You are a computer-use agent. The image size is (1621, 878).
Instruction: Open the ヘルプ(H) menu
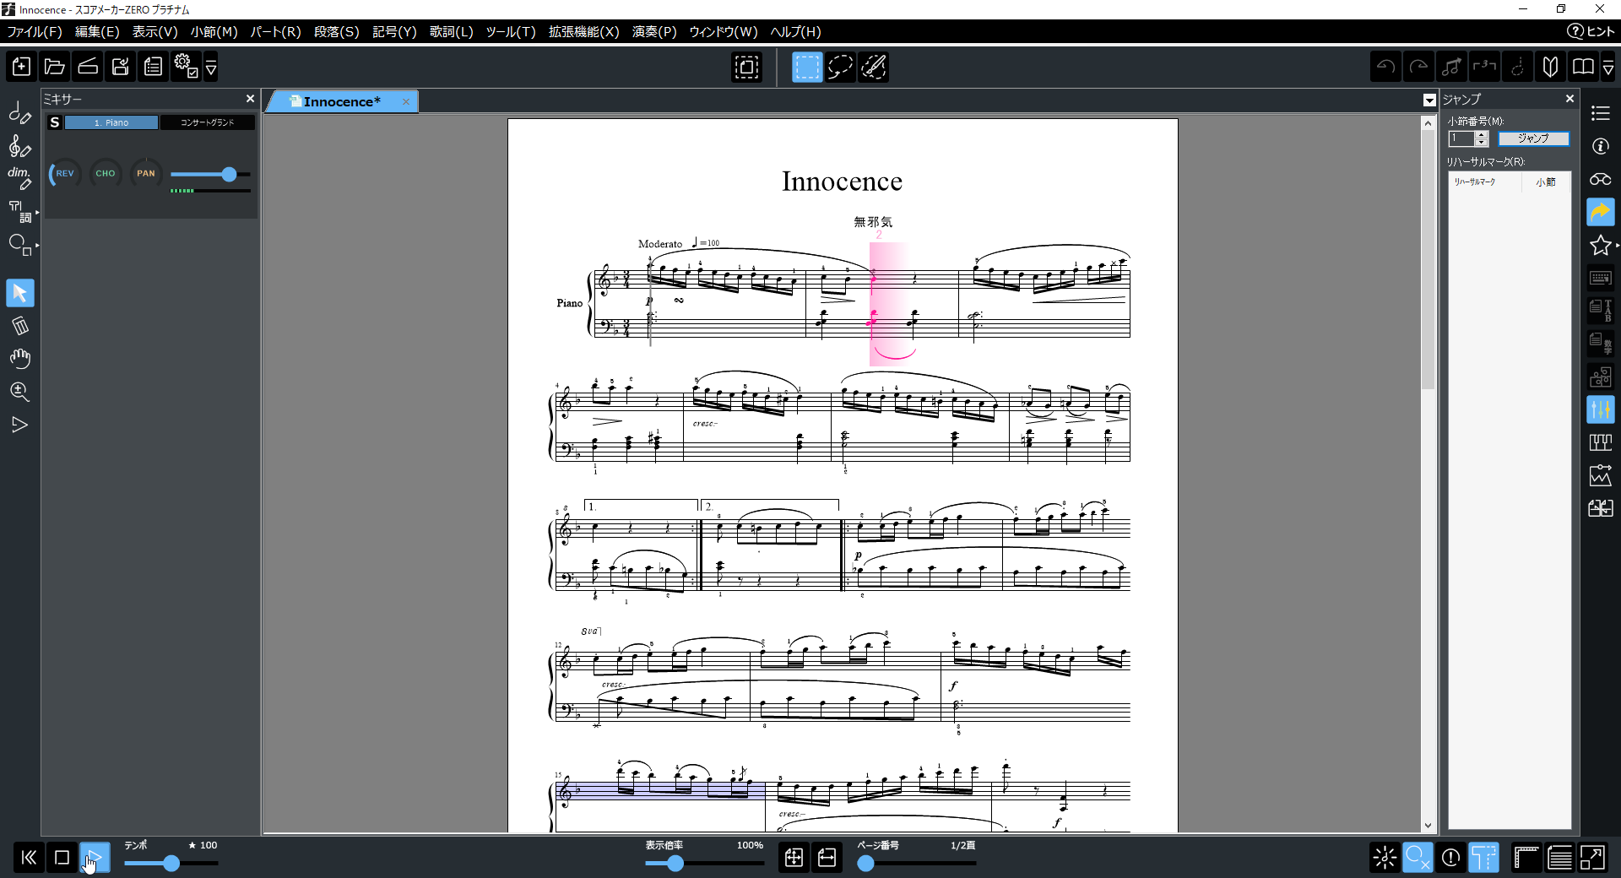tap(795, 32)
